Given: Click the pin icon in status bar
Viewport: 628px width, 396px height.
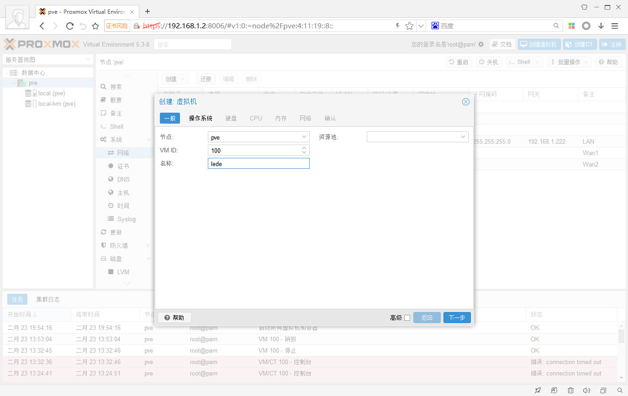Looking at the screenshot, I should pyautogui.click(x=538, y=391).
